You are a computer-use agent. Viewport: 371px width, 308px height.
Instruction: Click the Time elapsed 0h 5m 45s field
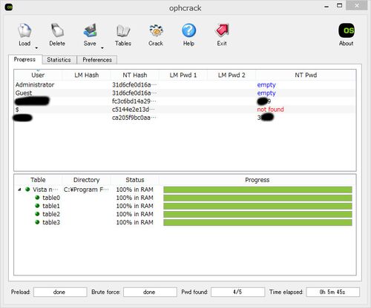(x=333, y=292)
